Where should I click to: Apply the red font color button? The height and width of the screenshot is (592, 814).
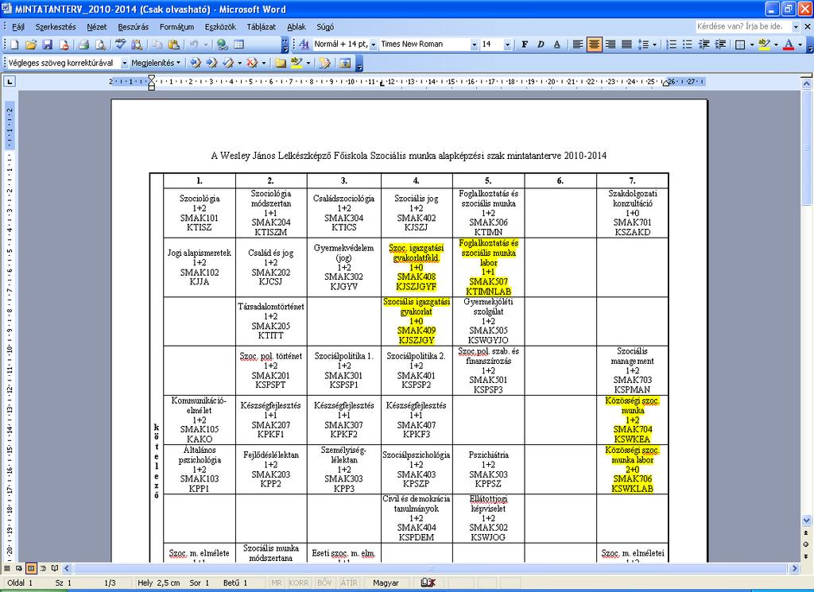tap(789, 44)
